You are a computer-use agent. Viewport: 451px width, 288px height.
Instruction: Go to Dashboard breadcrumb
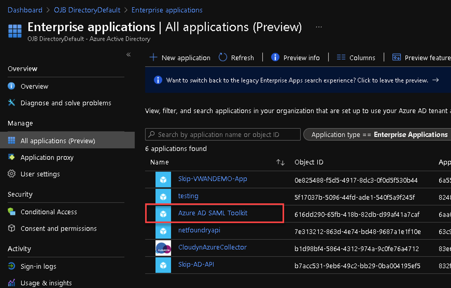[x=25, y=10]
